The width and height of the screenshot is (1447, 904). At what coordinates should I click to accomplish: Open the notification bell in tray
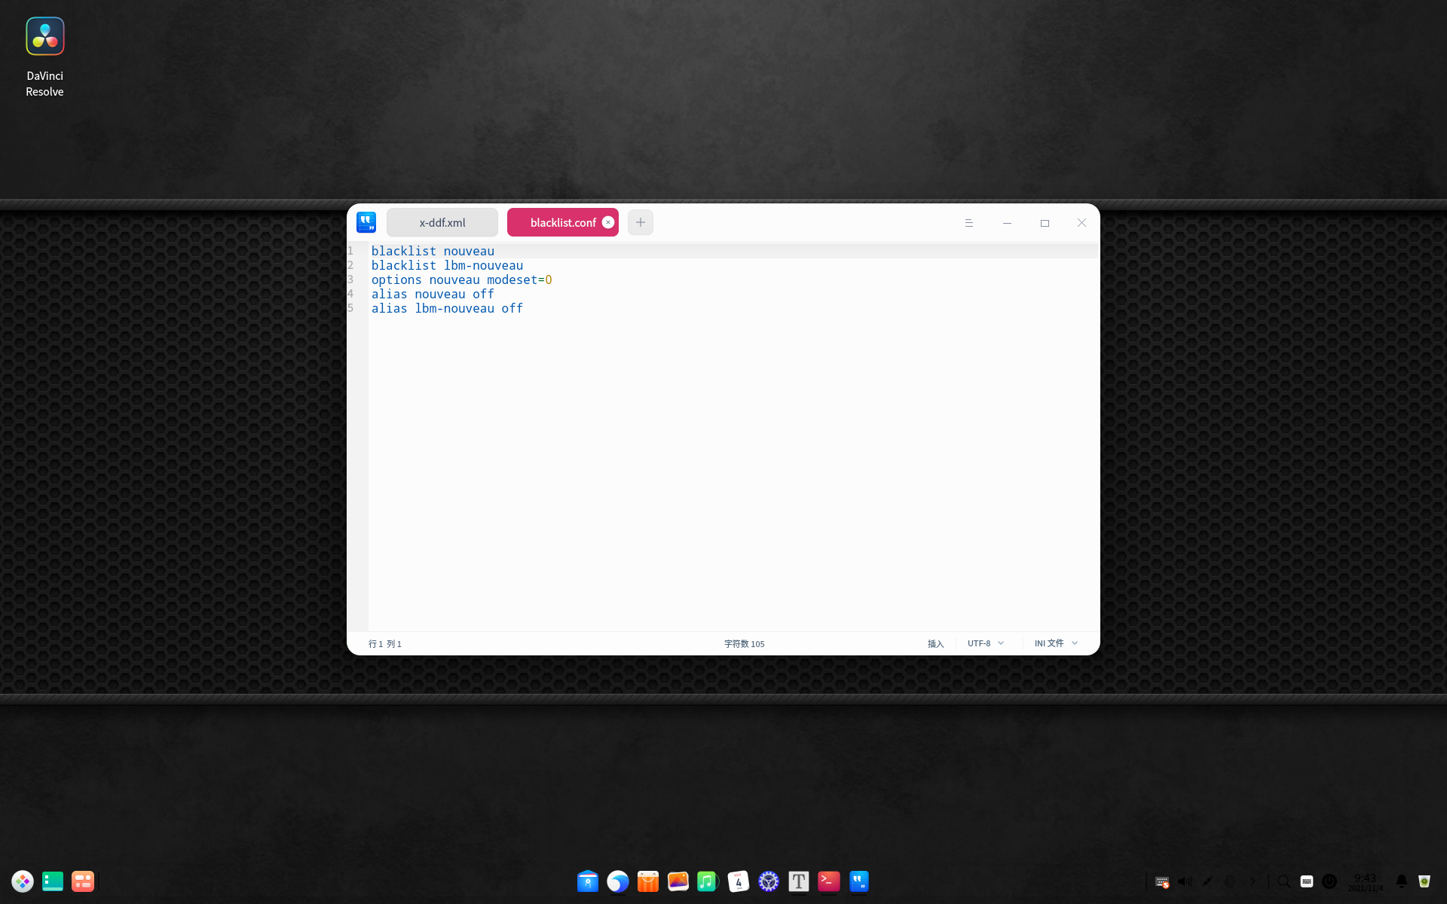(1402, 881)
